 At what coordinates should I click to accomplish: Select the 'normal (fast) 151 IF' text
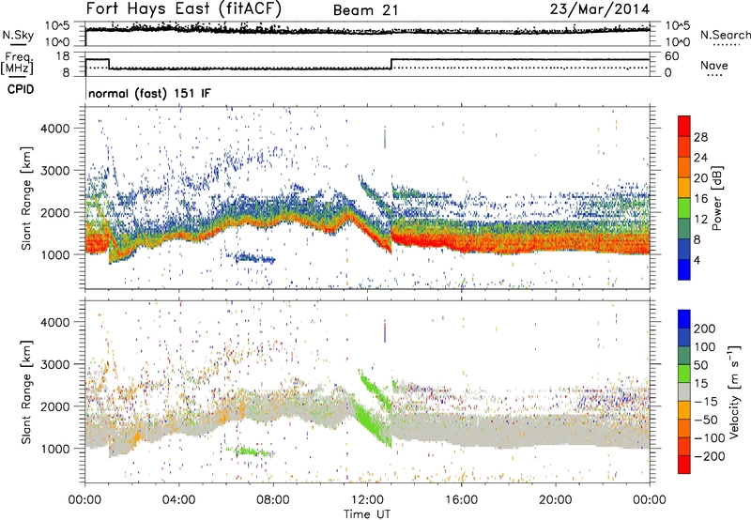point(149,93)
